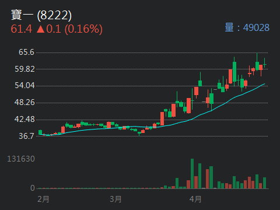Click the 48.26 price axis label

click(x=24, y=102)
